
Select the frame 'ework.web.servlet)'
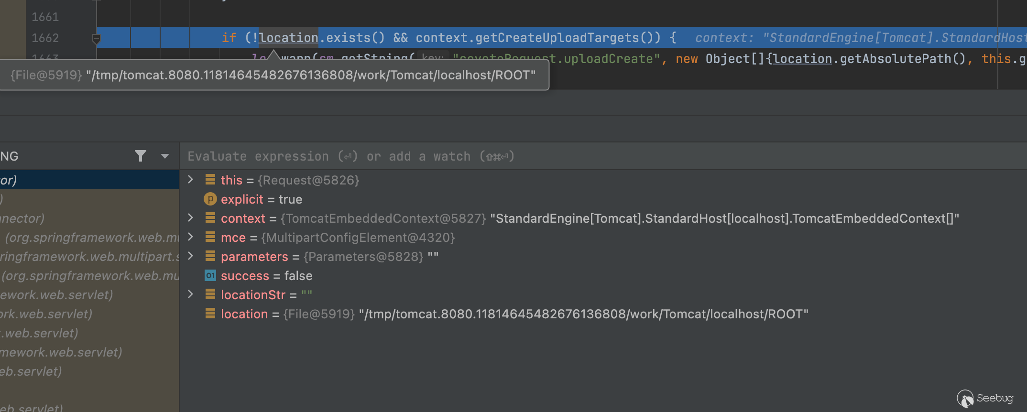point(89,295)
